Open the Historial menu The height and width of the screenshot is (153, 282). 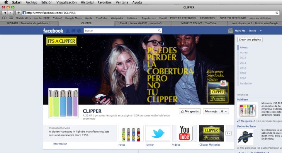tap(87, 2)
